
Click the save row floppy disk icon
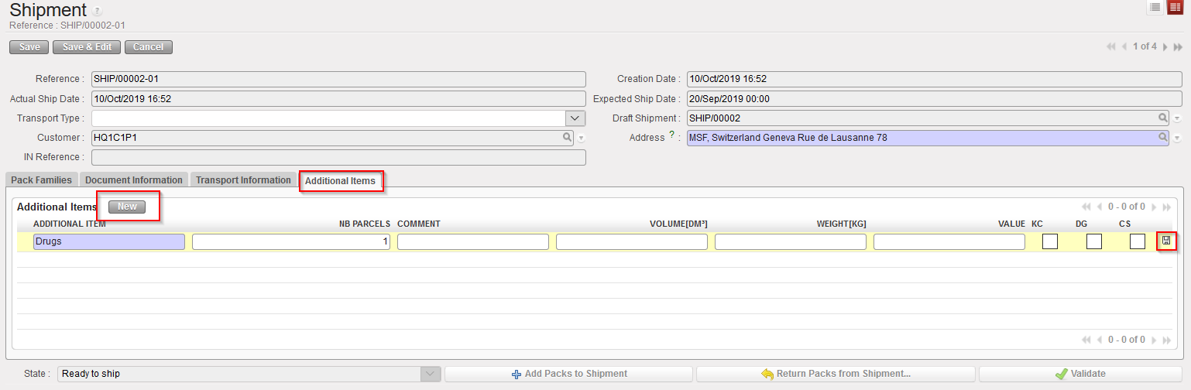pos(1166,241)
